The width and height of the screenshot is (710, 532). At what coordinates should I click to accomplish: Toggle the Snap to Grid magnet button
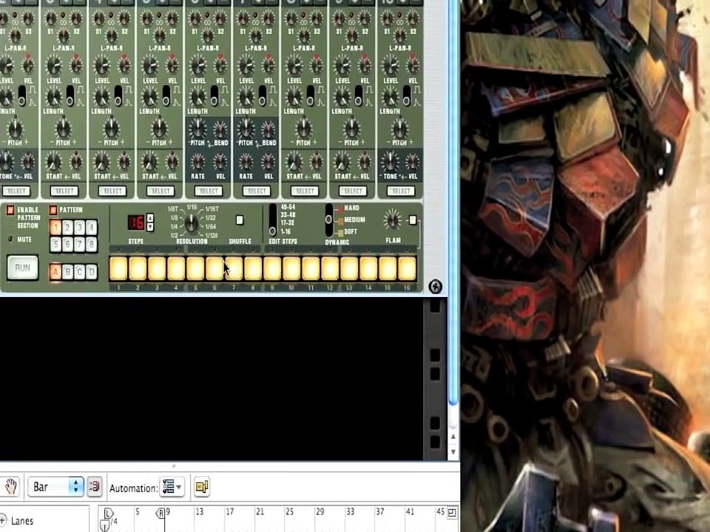coord(95,487)
